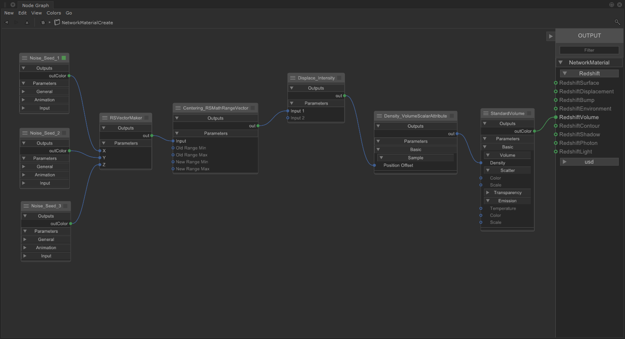Toggle the view flag on RSVectorMaker node
625x339 pixels.
click(147, 118)
